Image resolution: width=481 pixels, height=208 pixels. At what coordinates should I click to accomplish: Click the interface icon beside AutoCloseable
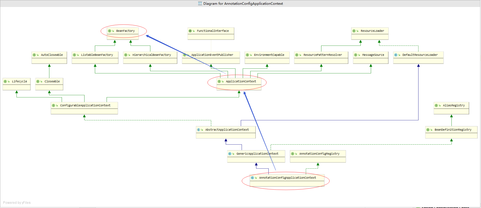(34, 55)
